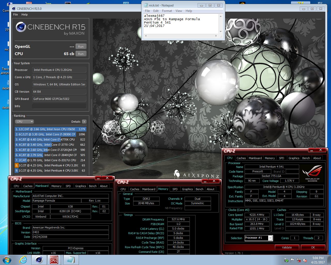Open the Action Center flag tray icon
331x265 pixels.
pyautogui.click(x=292, y=260)
